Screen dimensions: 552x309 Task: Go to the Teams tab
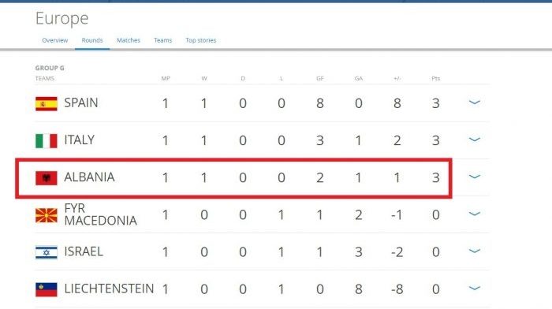point(163,40)
